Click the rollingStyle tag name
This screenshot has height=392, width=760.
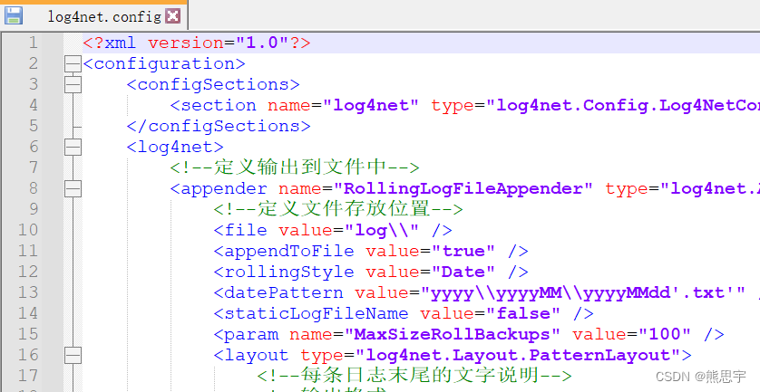pos(289,272)
